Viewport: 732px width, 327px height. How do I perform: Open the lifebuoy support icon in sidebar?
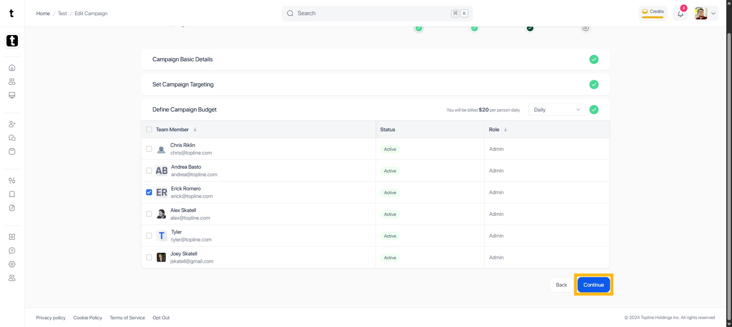(x=12, y=237)
